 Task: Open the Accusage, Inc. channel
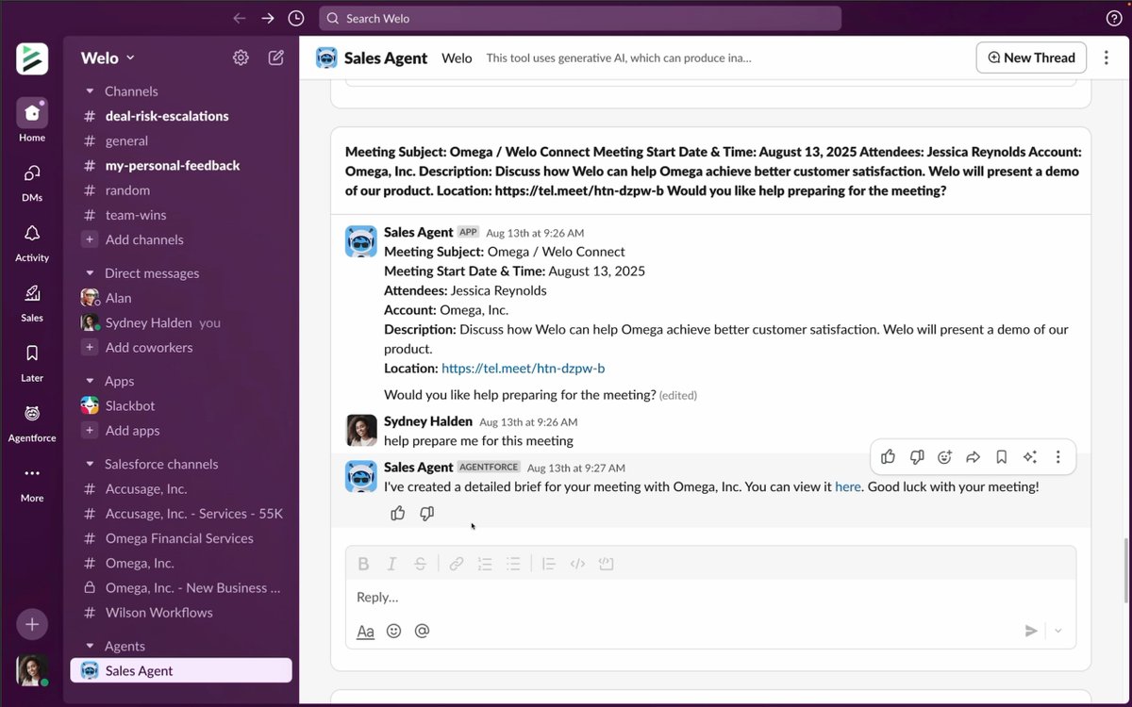point(181,488)
